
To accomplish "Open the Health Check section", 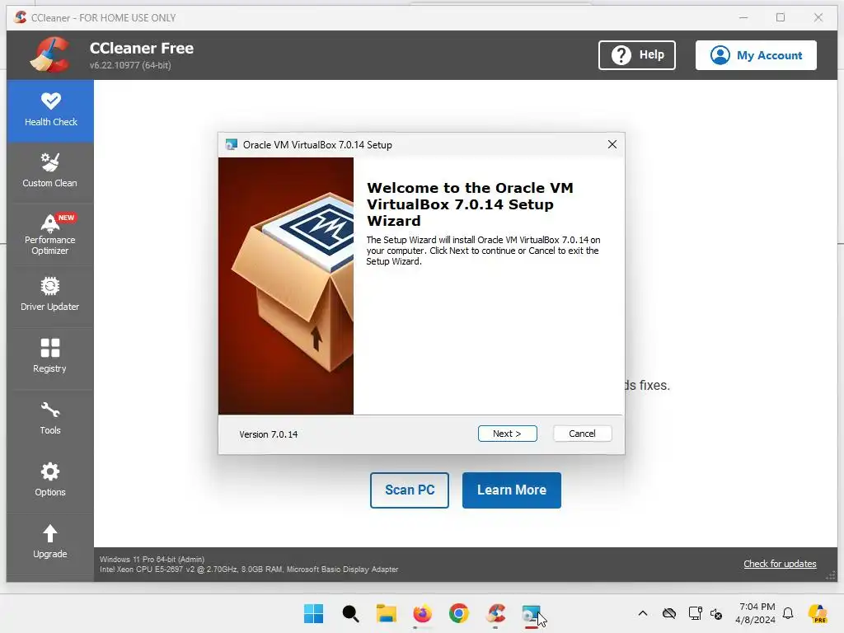I will 50,110.
